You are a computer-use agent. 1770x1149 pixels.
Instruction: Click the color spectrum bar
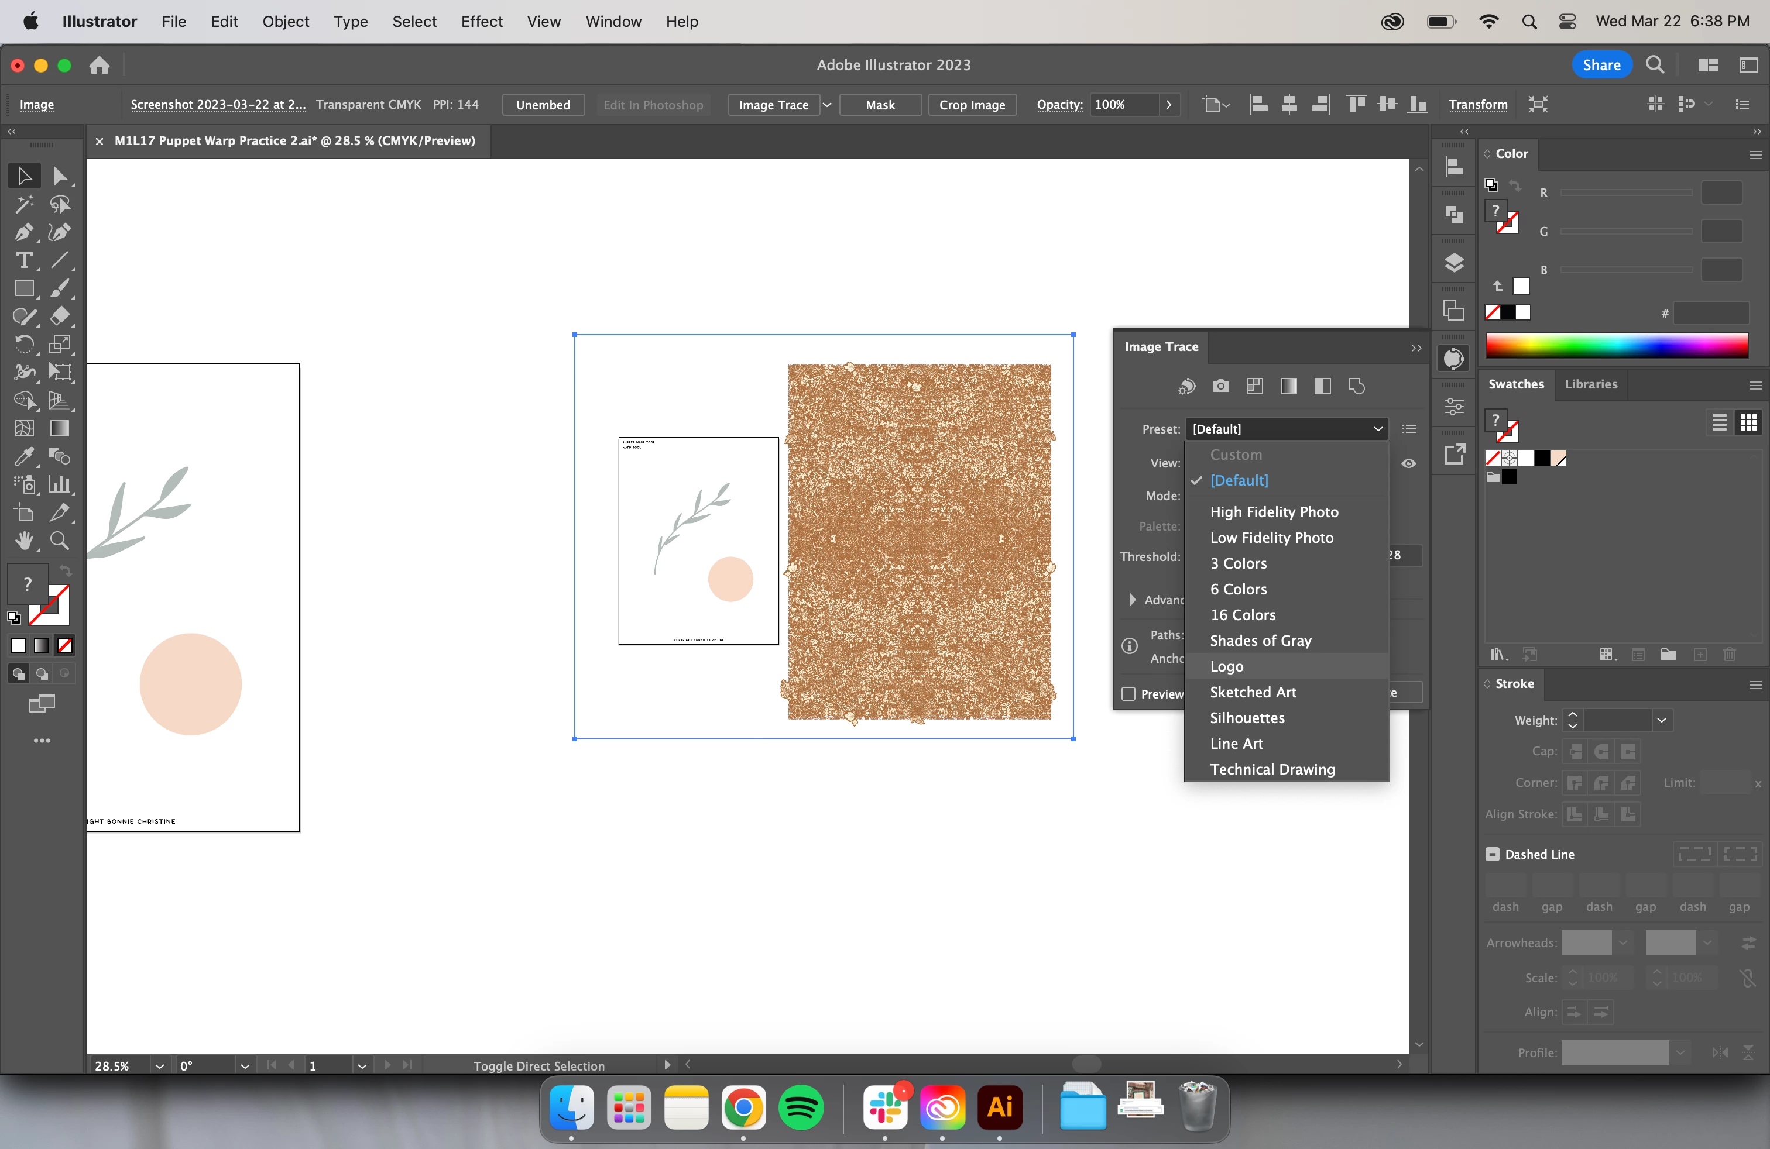pyautogui.click(x=1616, y=346)
